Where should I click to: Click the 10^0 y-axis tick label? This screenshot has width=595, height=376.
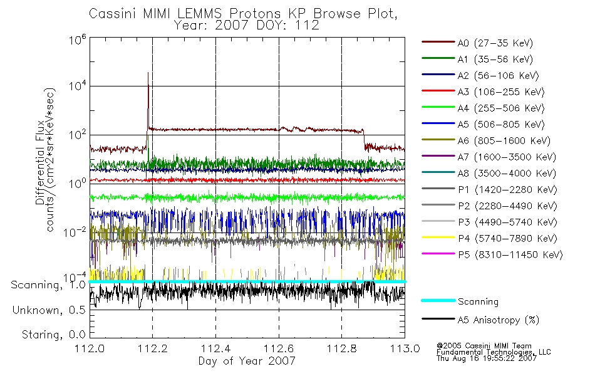78,184
